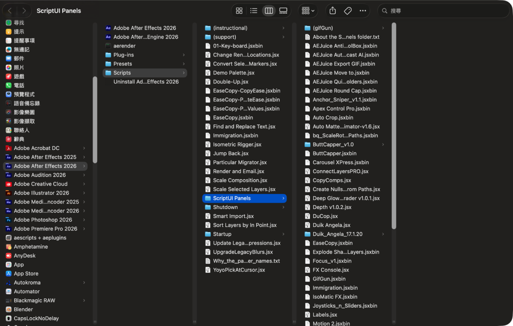513x326 pixels.
Task: Click the ScriptUI Panels column scrollbar
Action: (394, 126)
